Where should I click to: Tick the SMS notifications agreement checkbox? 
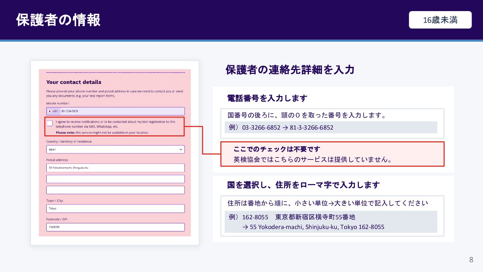[50, 123]
